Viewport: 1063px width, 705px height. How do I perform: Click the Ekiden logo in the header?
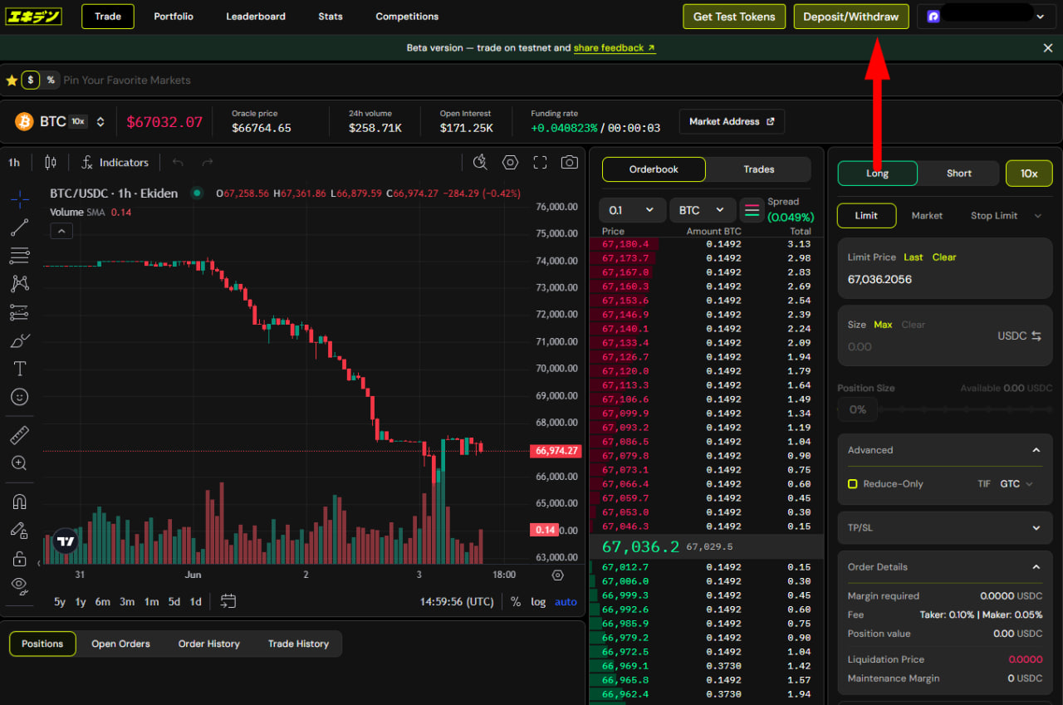click(34, 16)
